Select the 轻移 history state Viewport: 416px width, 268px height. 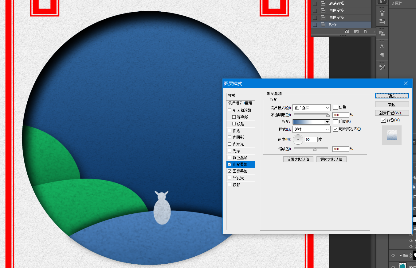pyautogui.click(x=341, y=25)
